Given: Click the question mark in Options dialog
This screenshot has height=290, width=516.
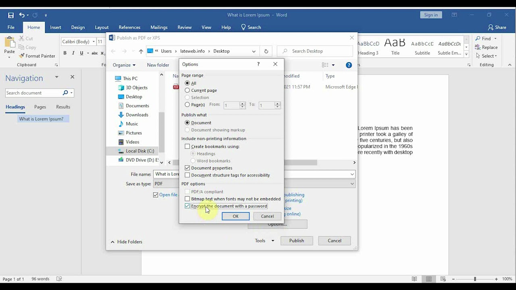Looking at the screenshot, I should (258, 64).
